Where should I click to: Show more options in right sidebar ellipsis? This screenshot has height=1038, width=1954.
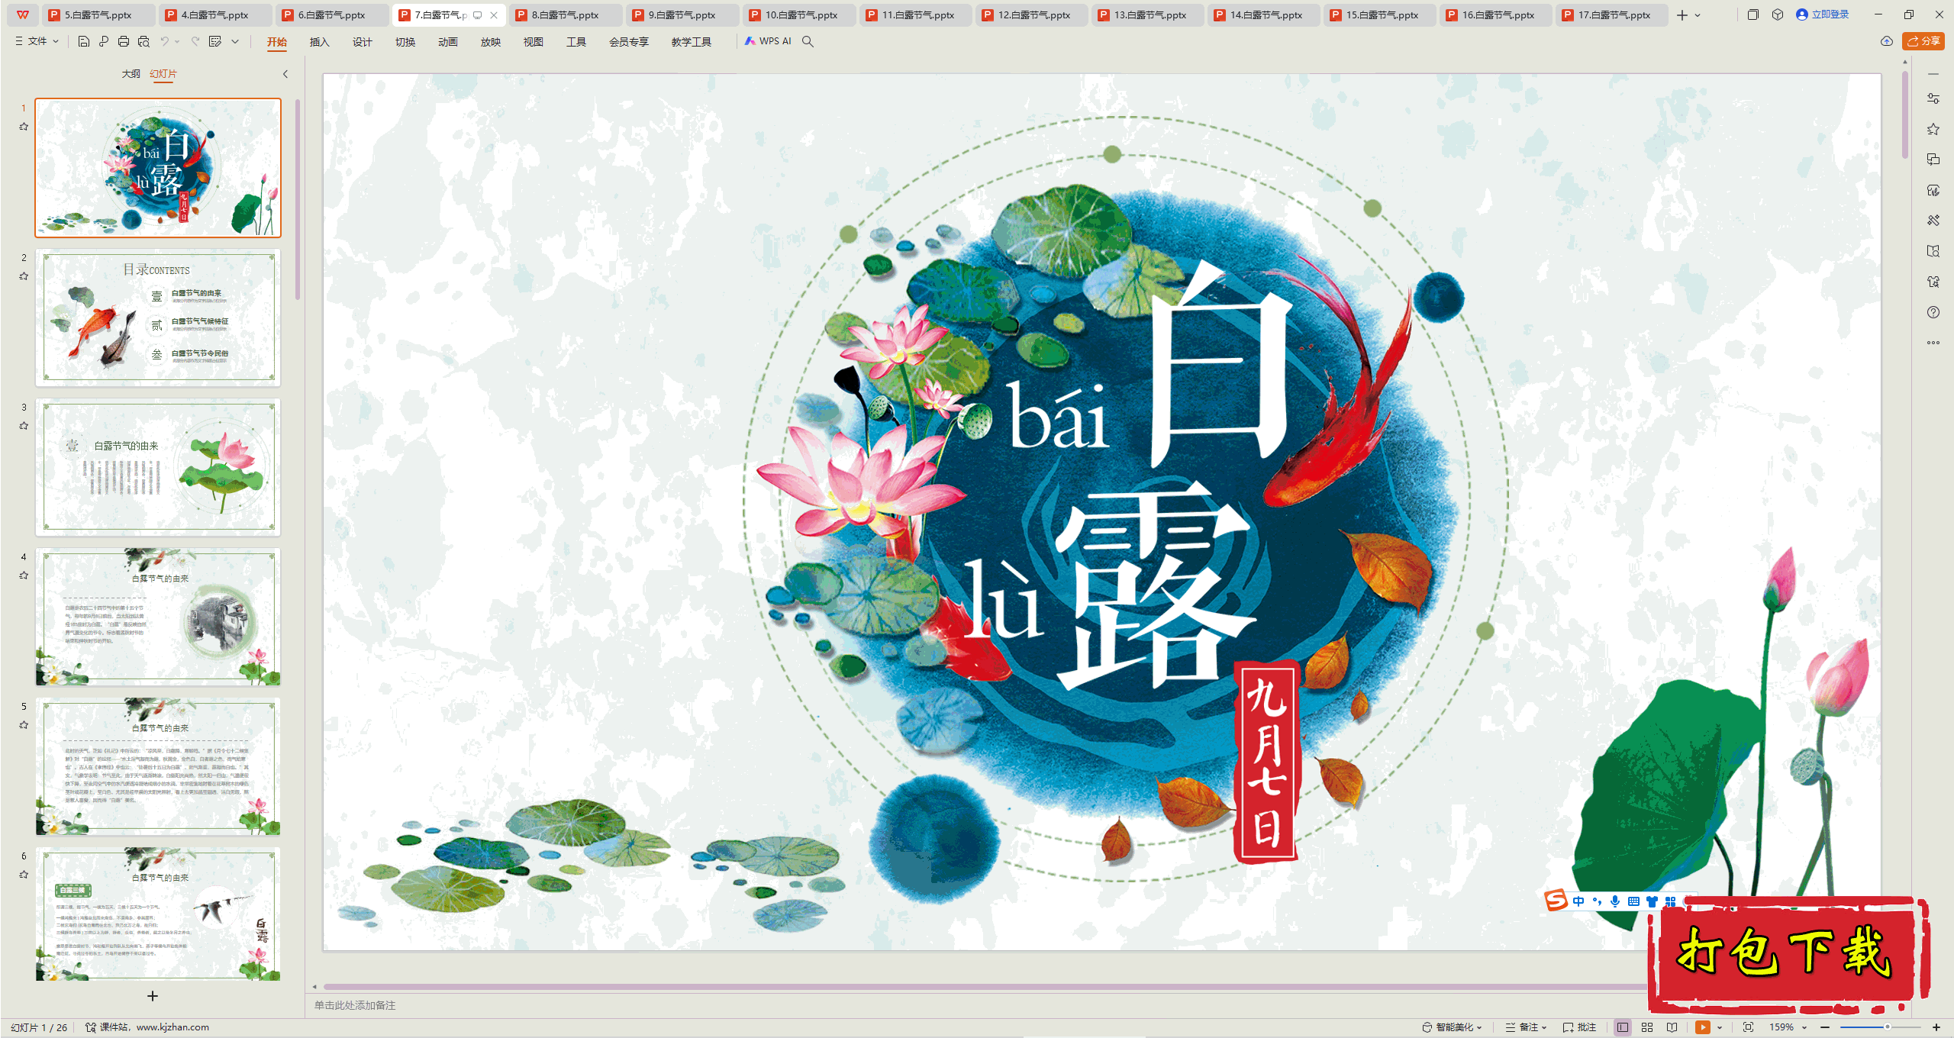(x=1933, y=343)
